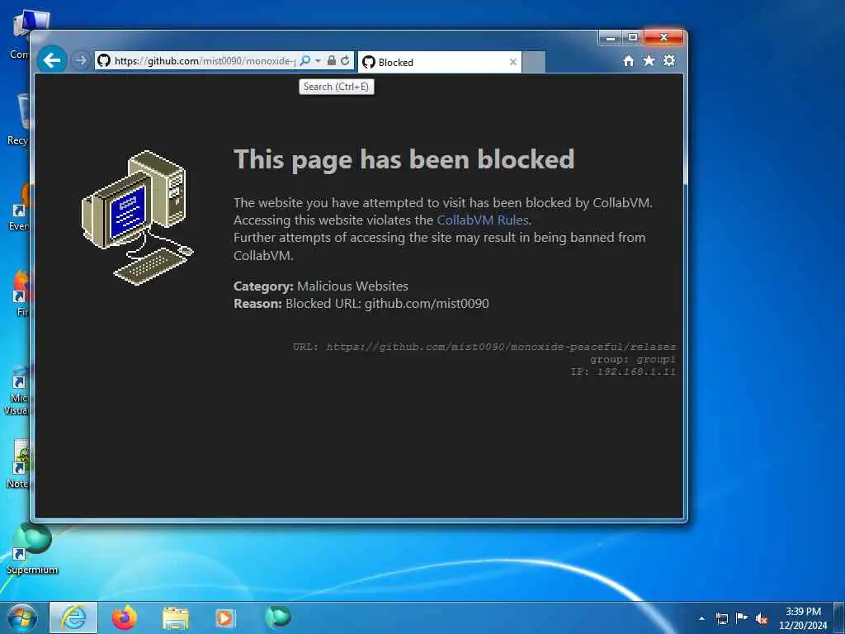
Task: Click the monoxide-peaceful URL footer line
Action: (x=484, y=347)
